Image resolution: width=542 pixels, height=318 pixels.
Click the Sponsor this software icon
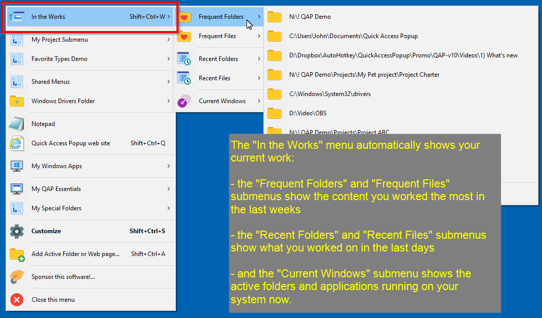pyautogui.click(x=17, y=277)
